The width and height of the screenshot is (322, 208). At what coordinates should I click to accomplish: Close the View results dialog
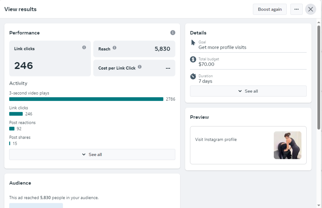(310, 9)
